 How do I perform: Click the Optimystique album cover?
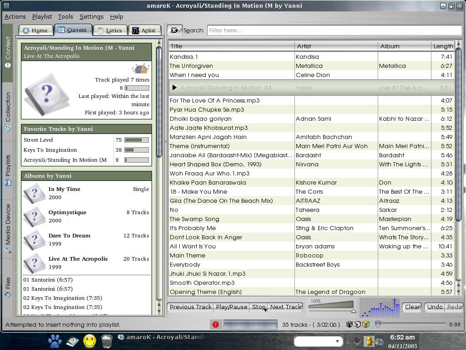click(x=35, y=216)
